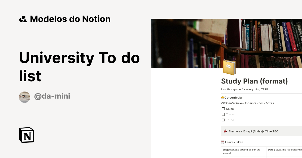Open the @da-mini creator link
The width and height of the screenshot is (302, 158).
tap(52, 96)
